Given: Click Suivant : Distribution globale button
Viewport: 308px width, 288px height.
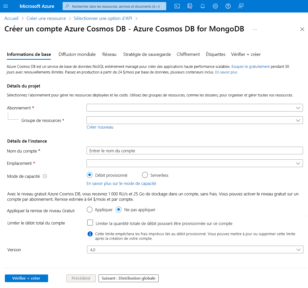Looking at the screenshot, I should (129, 278).
